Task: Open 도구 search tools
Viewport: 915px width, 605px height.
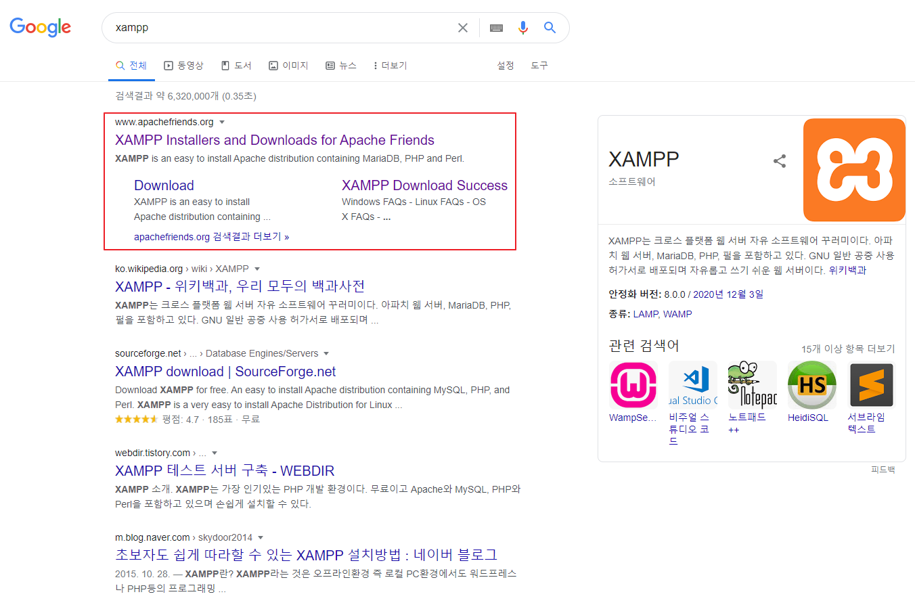Action: (539, 66)
